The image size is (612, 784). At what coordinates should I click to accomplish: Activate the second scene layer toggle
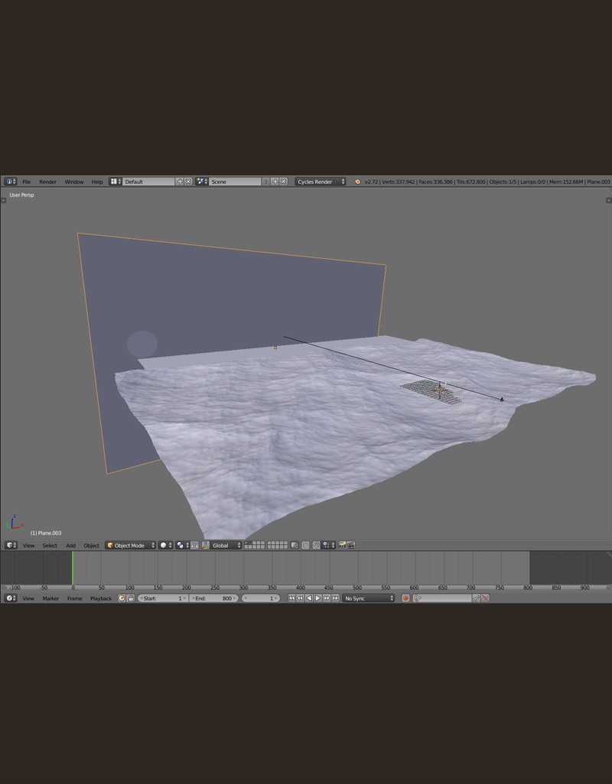(251, 543)
